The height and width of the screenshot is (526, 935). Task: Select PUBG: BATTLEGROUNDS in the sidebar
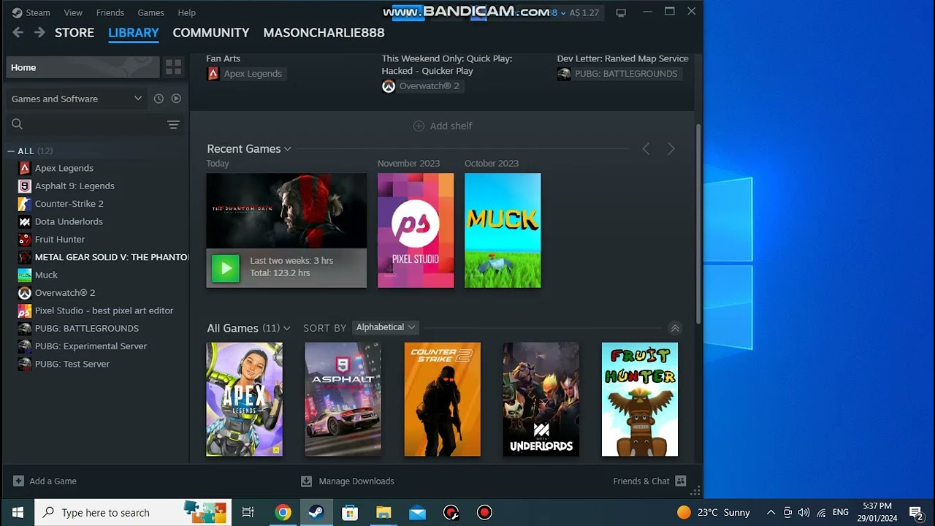(86, 328)
